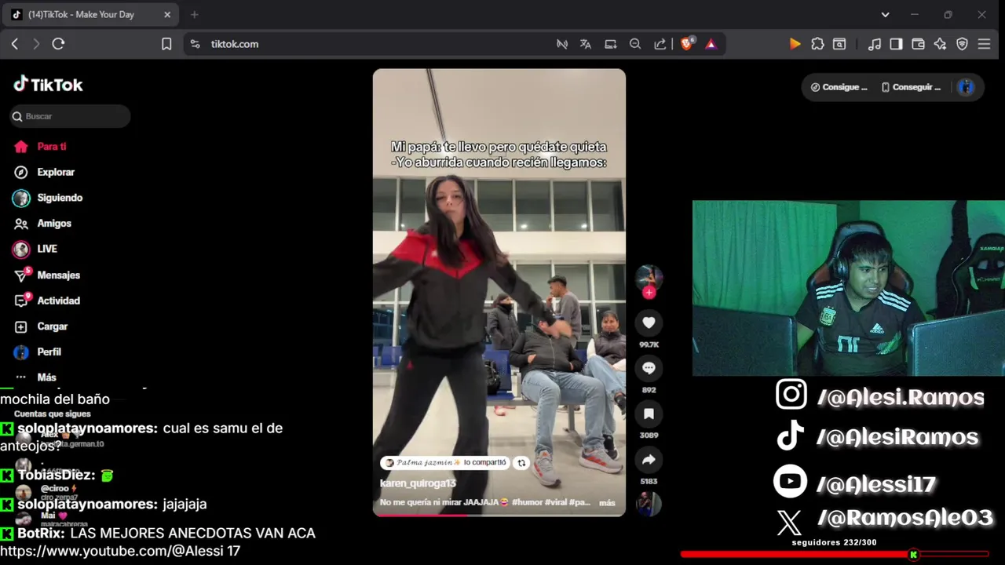Open a new tab with plus button
Image resolution: width=1005 pixels, height=565 pixels.
click(194, 14)
